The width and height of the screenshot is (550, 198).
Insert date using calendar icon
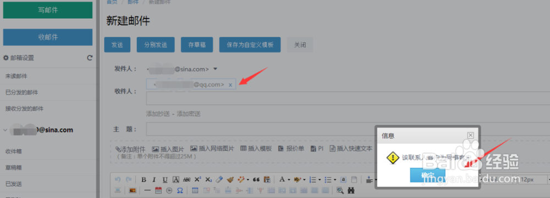158,190
